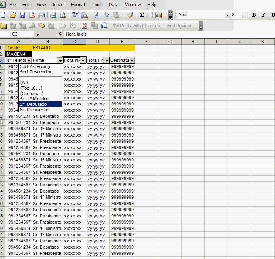Click the Open folder icon
Screen dimensions: 275x259
coord(13,15)
